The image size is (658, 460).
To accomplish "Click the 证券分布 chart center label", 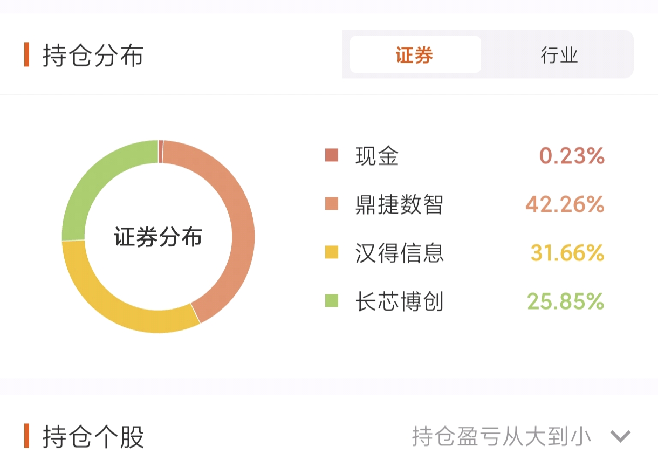I will click(x=158, y=237).
